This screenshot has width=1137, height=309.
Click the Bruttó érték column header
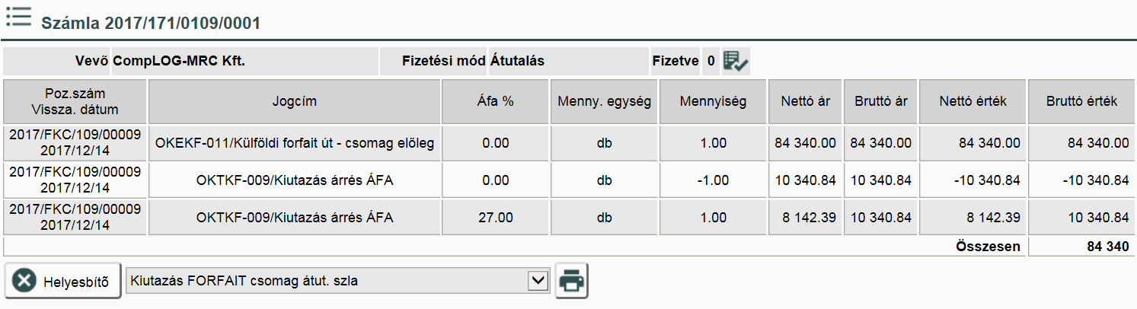(1081, 101)
